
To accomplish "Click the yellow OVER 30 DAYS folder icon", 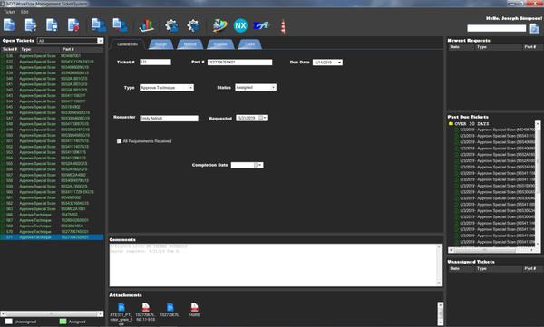I will click(x=451, y=123).
